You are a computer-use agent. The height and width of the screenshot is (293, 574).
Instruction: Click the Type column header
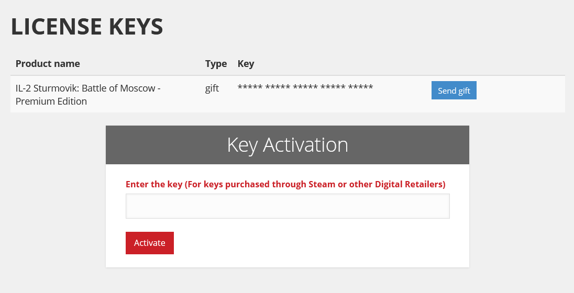pyautogui.click(x=216, y=64)
